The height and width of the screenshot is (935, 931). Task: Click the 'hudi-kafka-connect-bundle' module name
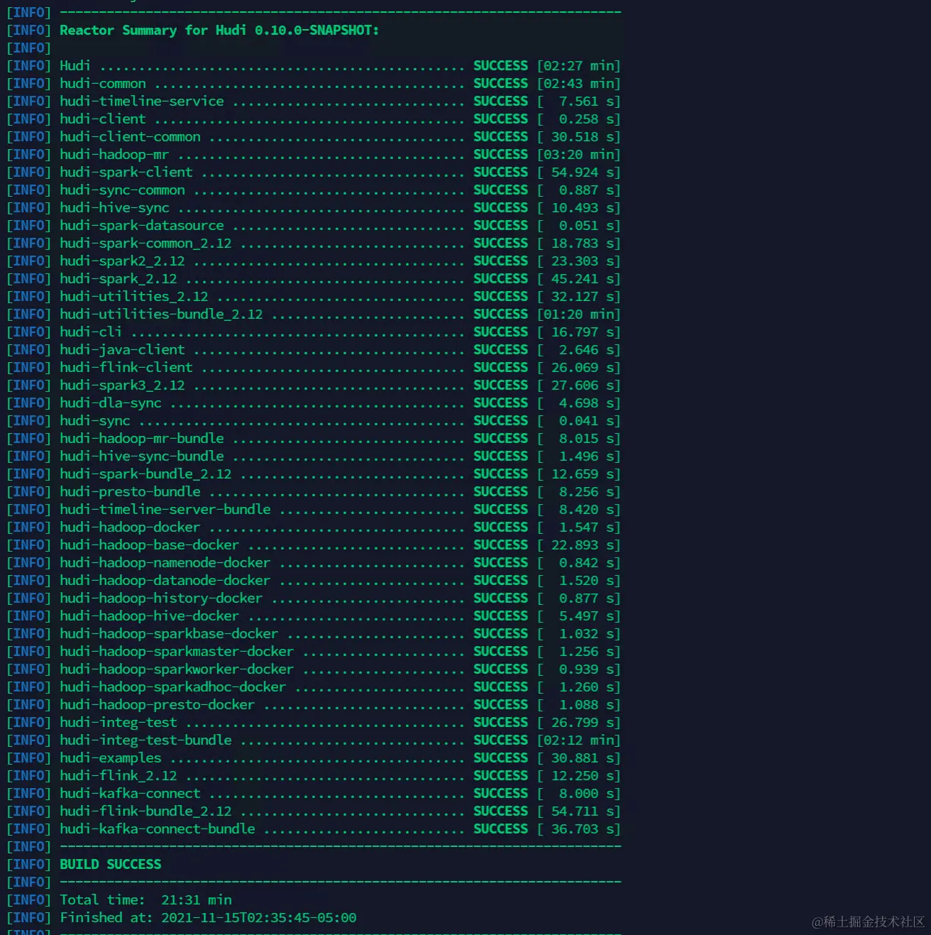coord(158,829)
